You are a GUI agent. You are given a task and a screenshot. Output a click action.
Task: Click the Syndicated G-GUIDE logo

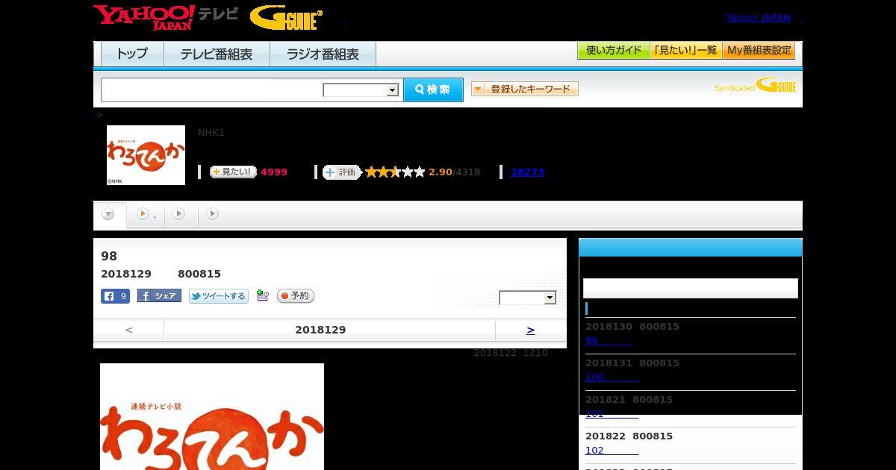point(756,86)
